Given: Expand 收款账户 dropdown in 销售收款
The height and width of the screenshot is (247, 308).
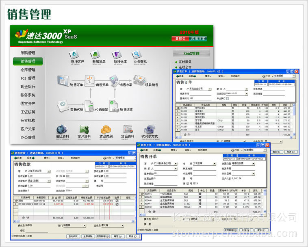Looking at the screenshot, I should point(49,181).
